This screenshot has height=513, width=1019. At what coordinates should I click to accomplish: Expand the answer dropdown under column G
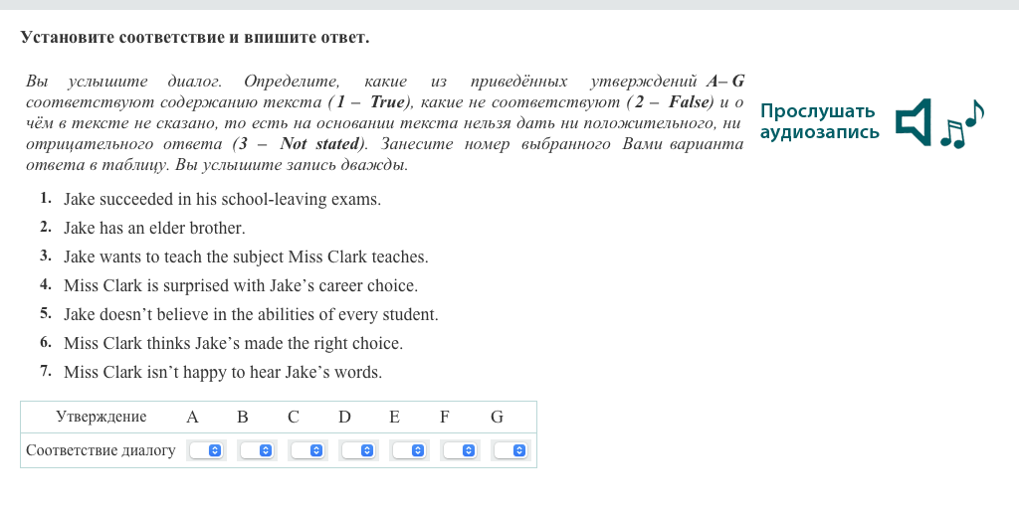coord(510,450)
